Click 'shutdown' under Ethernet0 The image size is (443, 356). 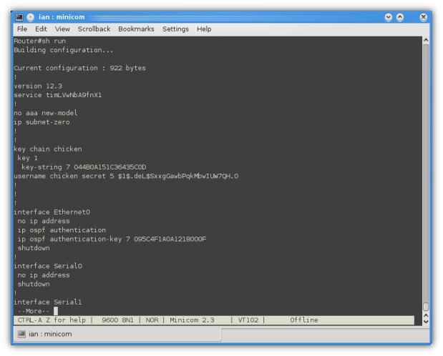(x=34, y=248)
